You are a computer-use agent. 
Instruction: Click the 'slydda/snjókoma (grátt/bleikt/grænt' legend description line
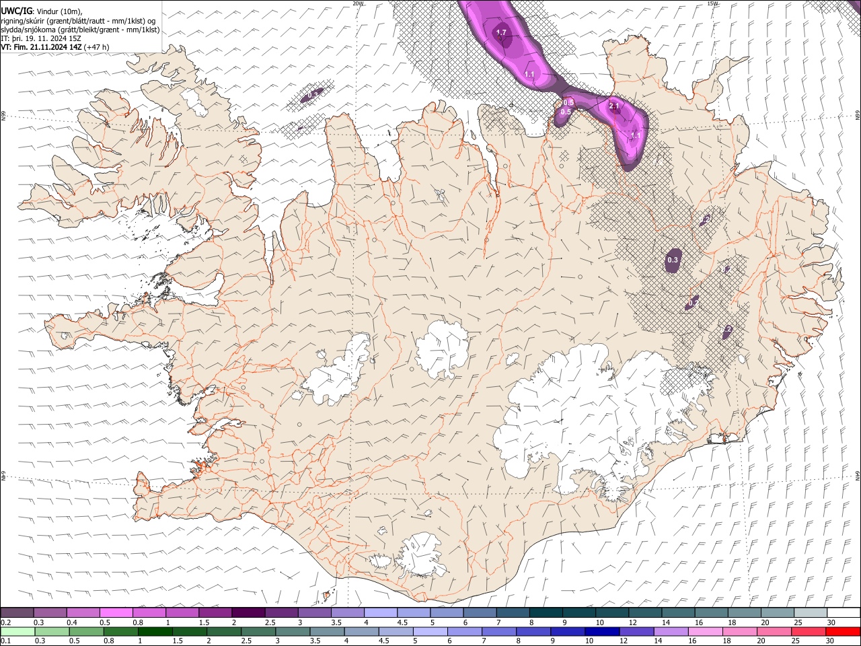coord(80,30)
